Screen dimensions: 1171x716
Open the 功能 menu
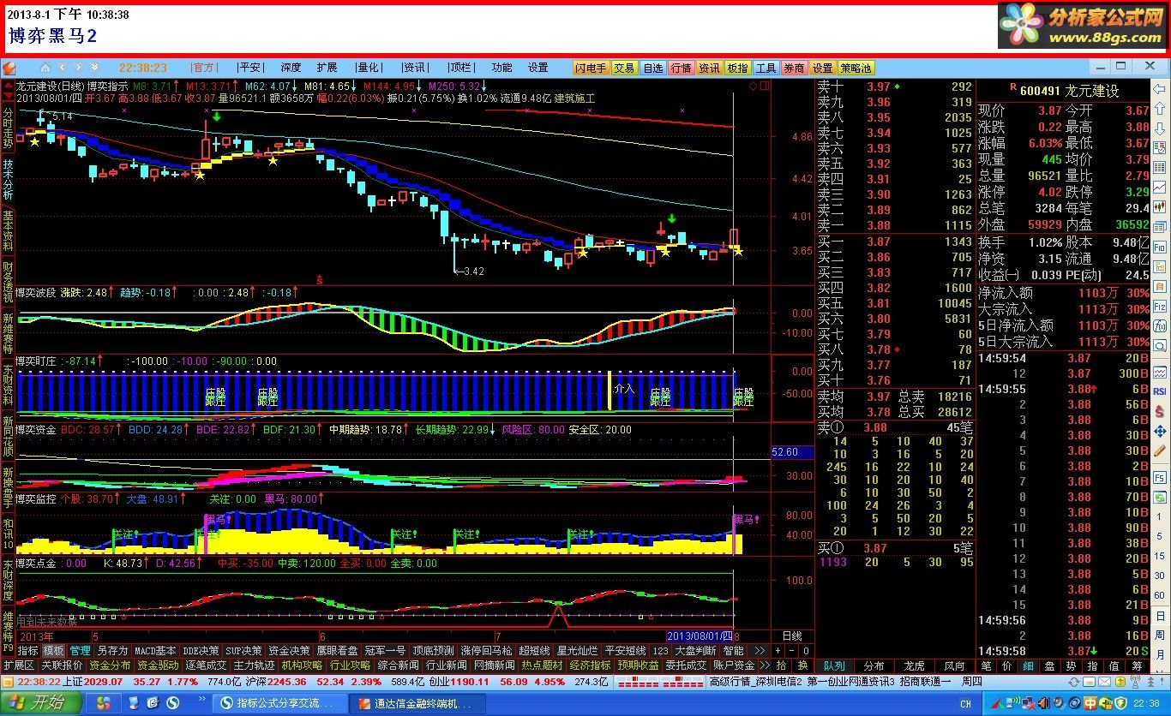(x=501, y=68)
